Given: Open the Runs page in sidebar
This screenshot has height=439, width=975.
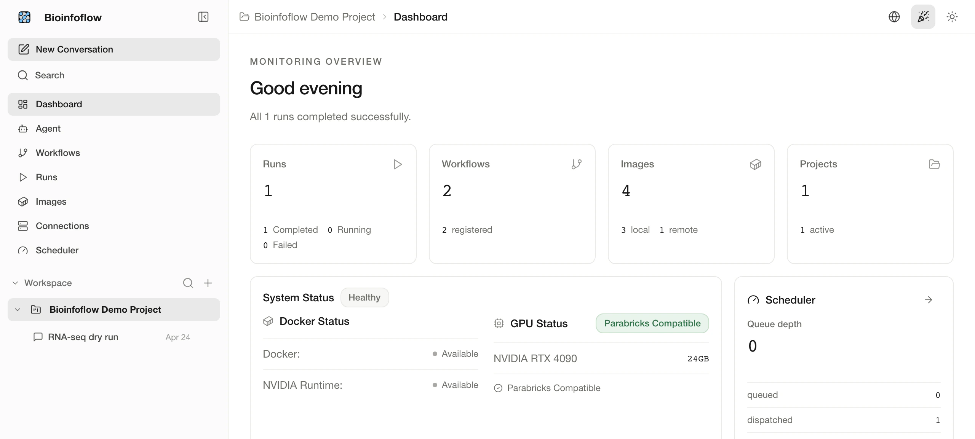Looking at the screenshot, I should [114, 177].
